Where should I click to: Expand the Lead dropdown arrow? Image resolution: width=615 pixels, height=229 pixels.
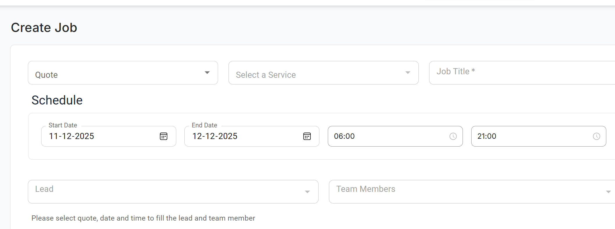tap(307, 192)
